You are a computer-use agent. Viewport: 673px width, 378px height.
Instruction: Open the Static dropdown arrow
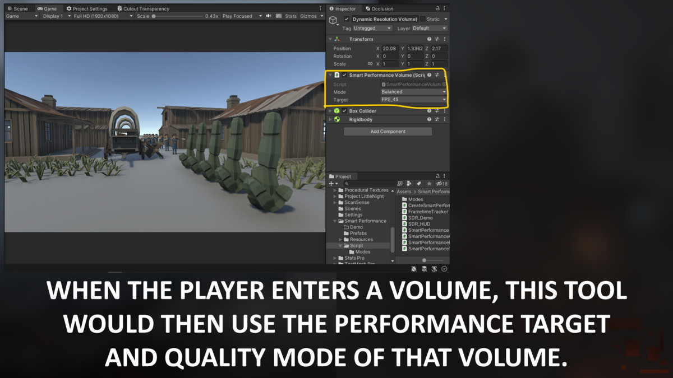tap(445, 19)
